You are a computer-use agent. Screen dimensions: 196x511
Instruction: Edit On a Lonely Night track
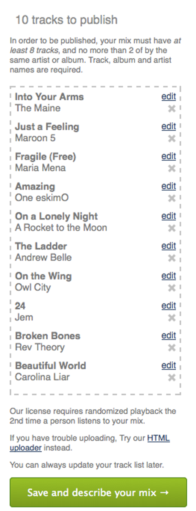(169, 216)
